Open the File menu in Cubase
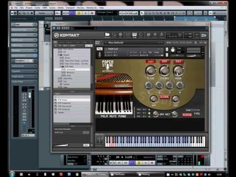Image resolution: width=236 pixels, height=177 pixels. (16, 8)
